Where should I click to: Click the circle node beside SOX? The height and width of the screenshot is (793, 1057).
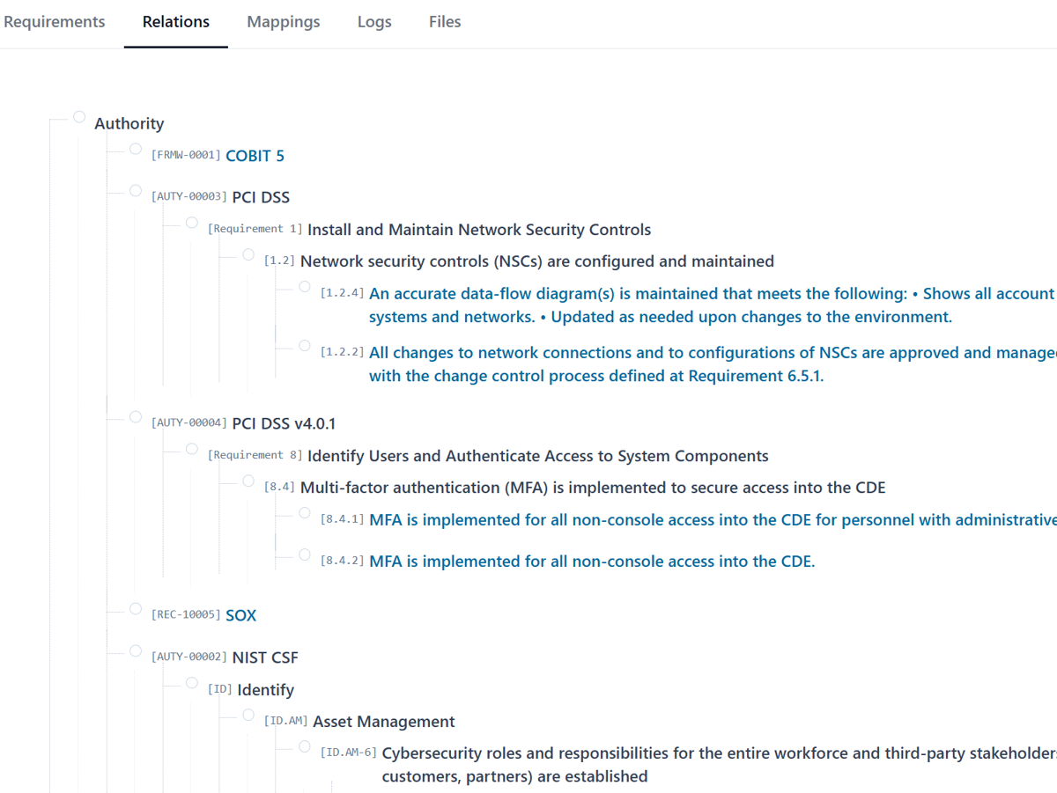pos(136,608)
